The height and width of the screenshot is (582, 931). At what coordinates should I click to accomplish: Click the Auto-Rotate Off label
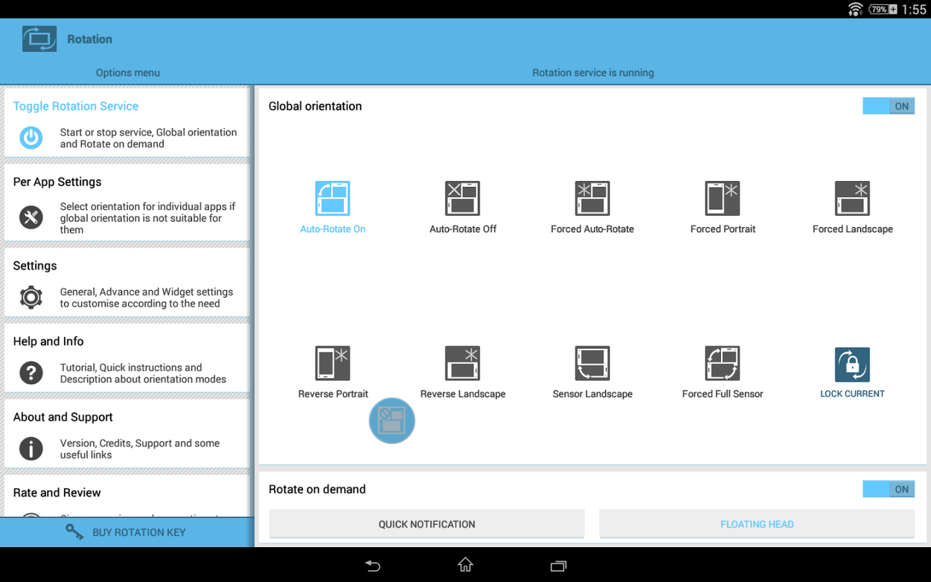pyautogui.click(x=462, y=229)
